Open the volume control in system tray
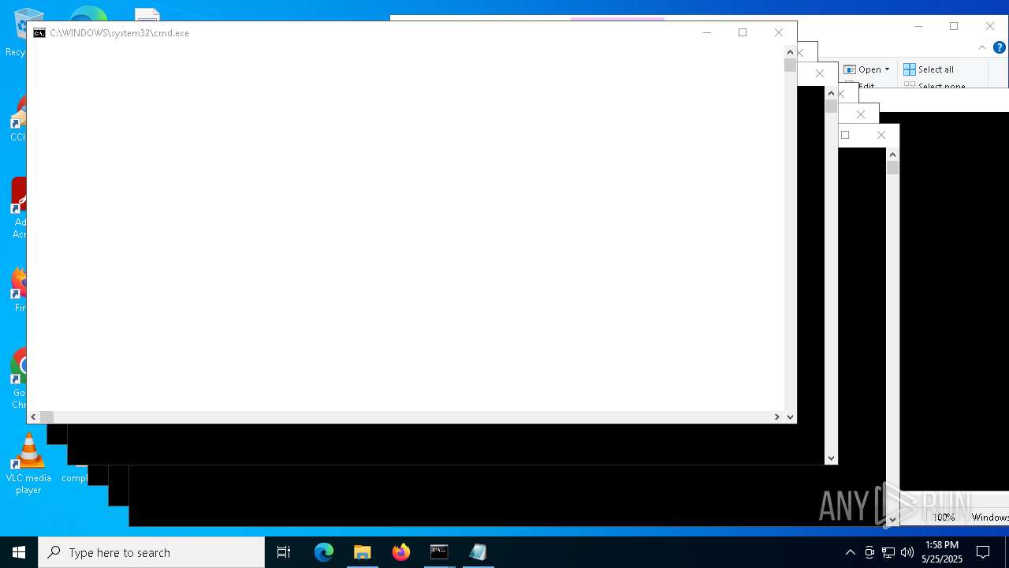Image resolution: width=1009 pixels, height=568 pixels. tap(907, 552)
